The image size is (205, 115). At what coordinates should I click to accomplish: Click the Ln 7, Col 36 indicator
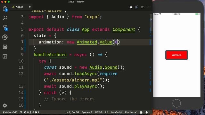click(x=72, y=112)
